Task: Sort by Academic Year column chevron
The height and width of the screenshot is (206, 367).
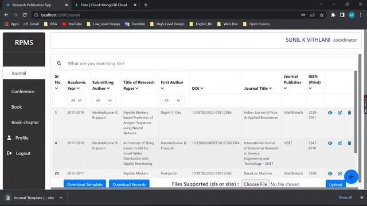Action: click(78, 88)
